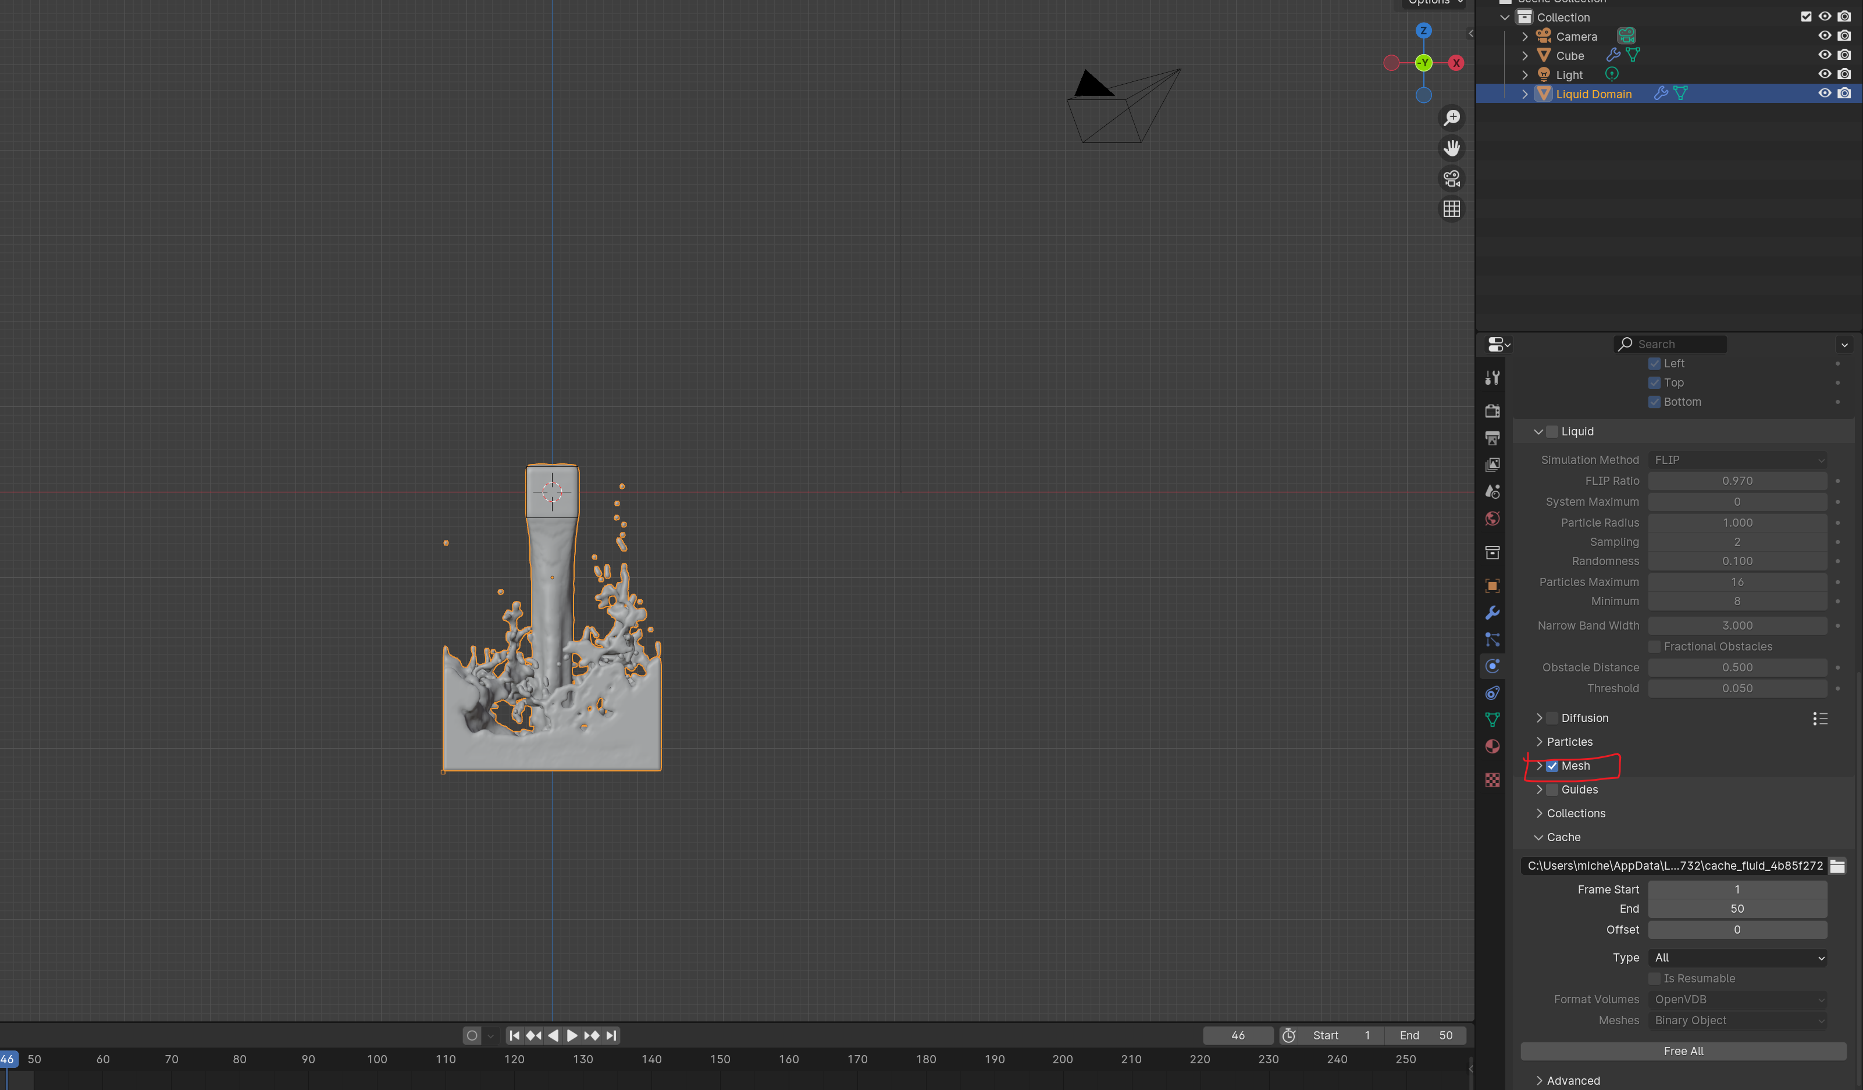1863x1090 pixels.
Task: Open the Modifiers wrench tab
Action: [1492, 613]
